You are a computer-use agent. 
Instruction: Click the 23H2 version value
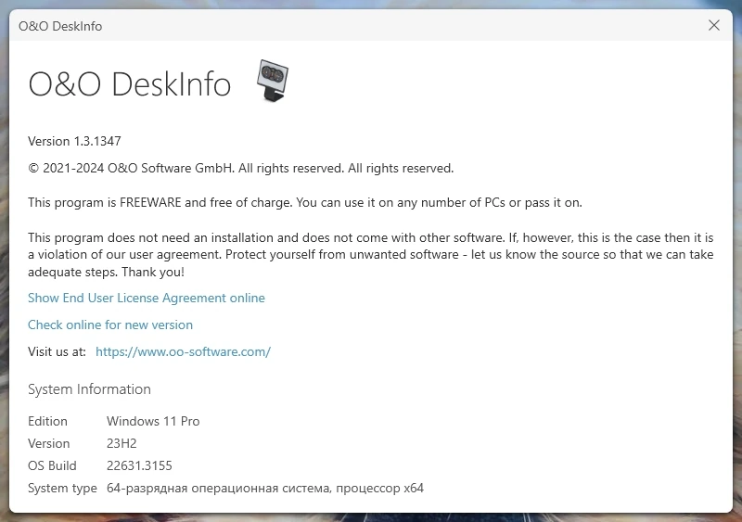pos(122,443)
